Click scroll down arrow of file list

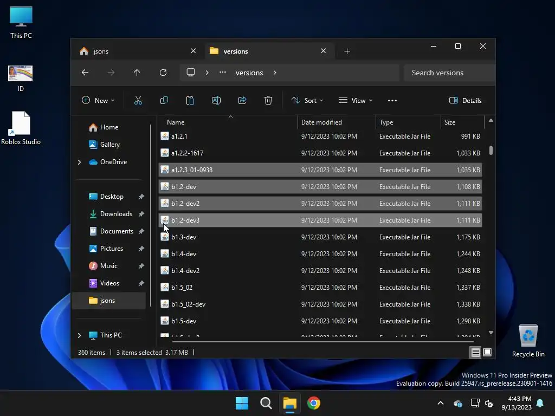tap(491, 333)
